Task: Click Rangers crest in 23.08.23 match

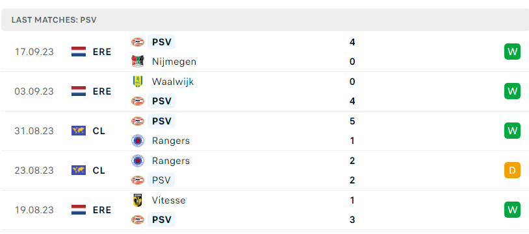Action: (x=138, y=161)
